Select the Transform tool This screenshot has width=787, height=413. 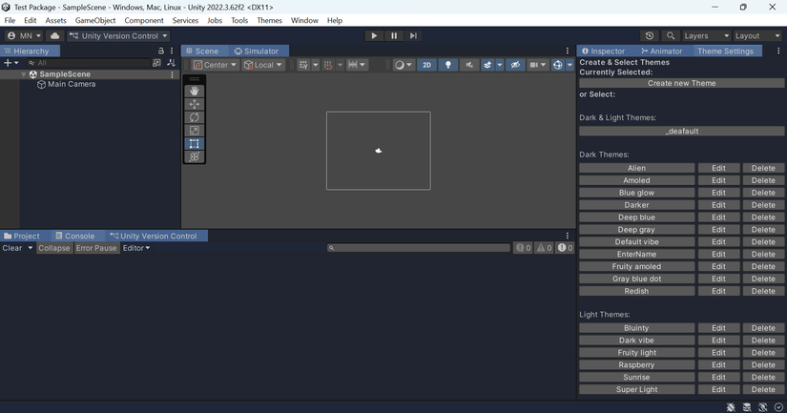click(x=195, y=156)
